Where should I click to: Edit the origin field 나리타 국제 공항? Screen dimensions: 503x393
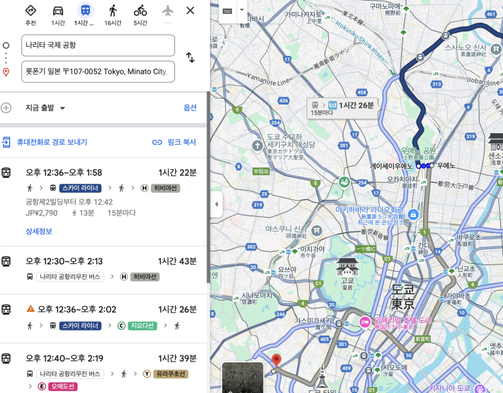point(98,45)
